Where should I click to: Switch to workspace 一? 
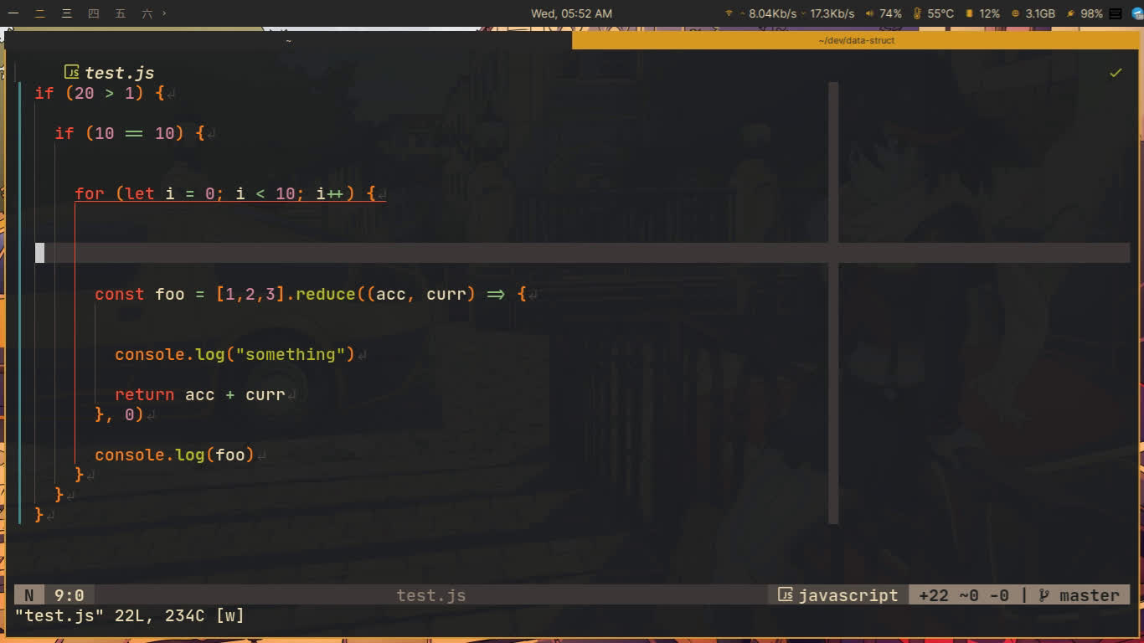tap(13, 13)
